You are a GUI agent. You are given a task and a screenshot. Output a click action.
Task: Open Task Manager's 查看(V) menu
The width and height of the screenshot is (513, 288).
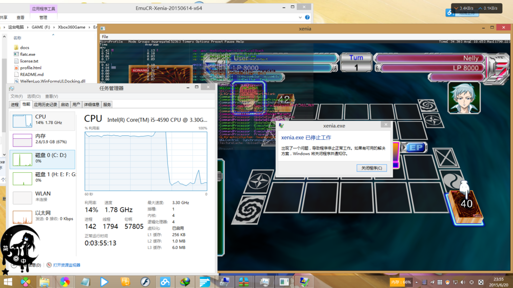point(51,96)
